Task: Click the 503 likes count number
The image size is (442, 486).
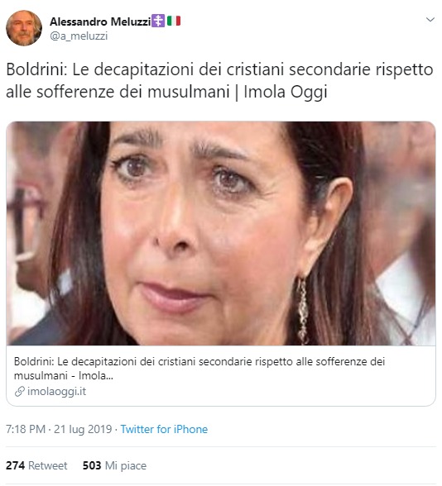Action: [x=92, y=465]
